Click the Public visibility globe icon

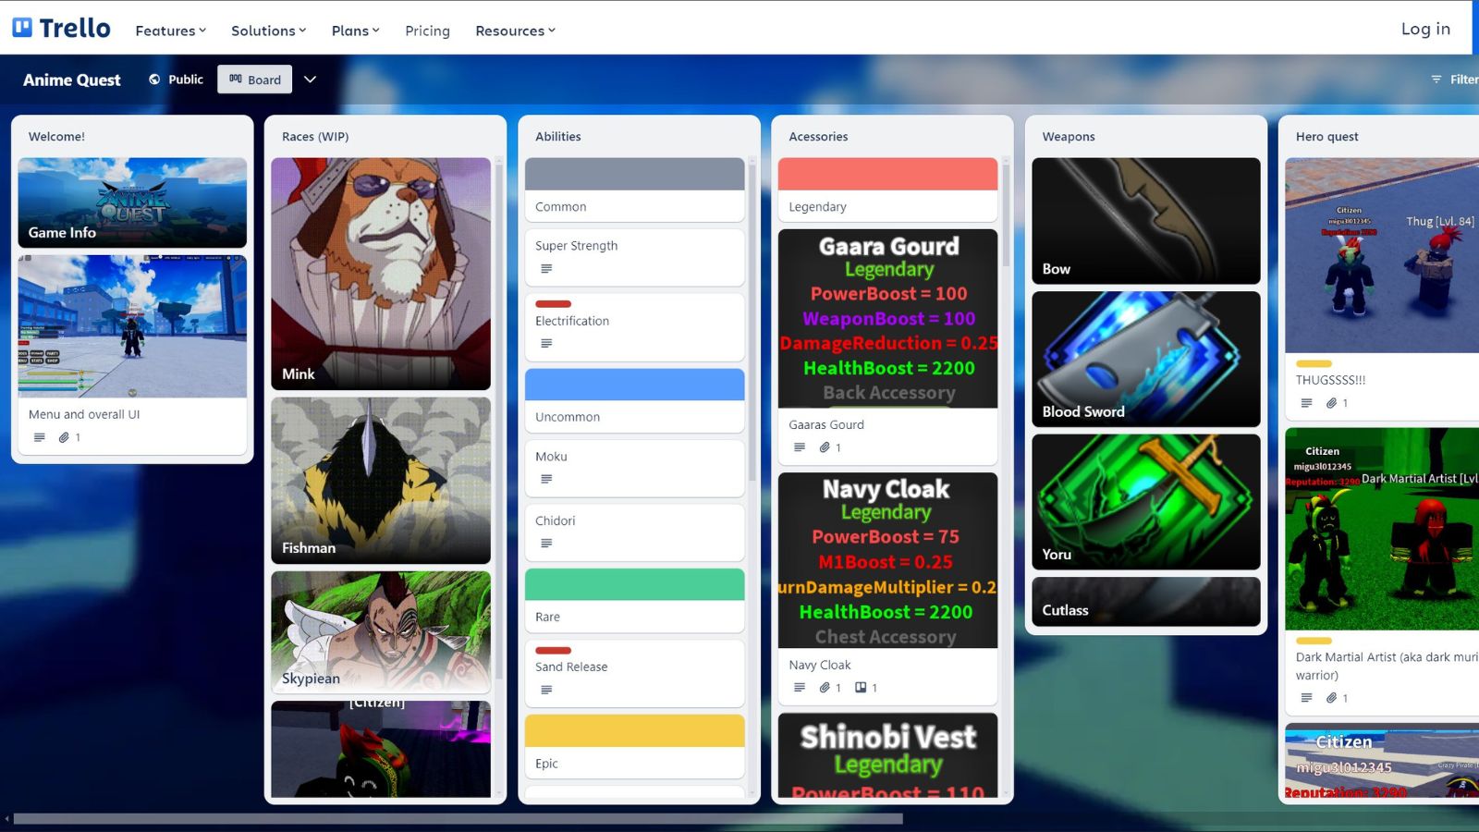[154, 80]
